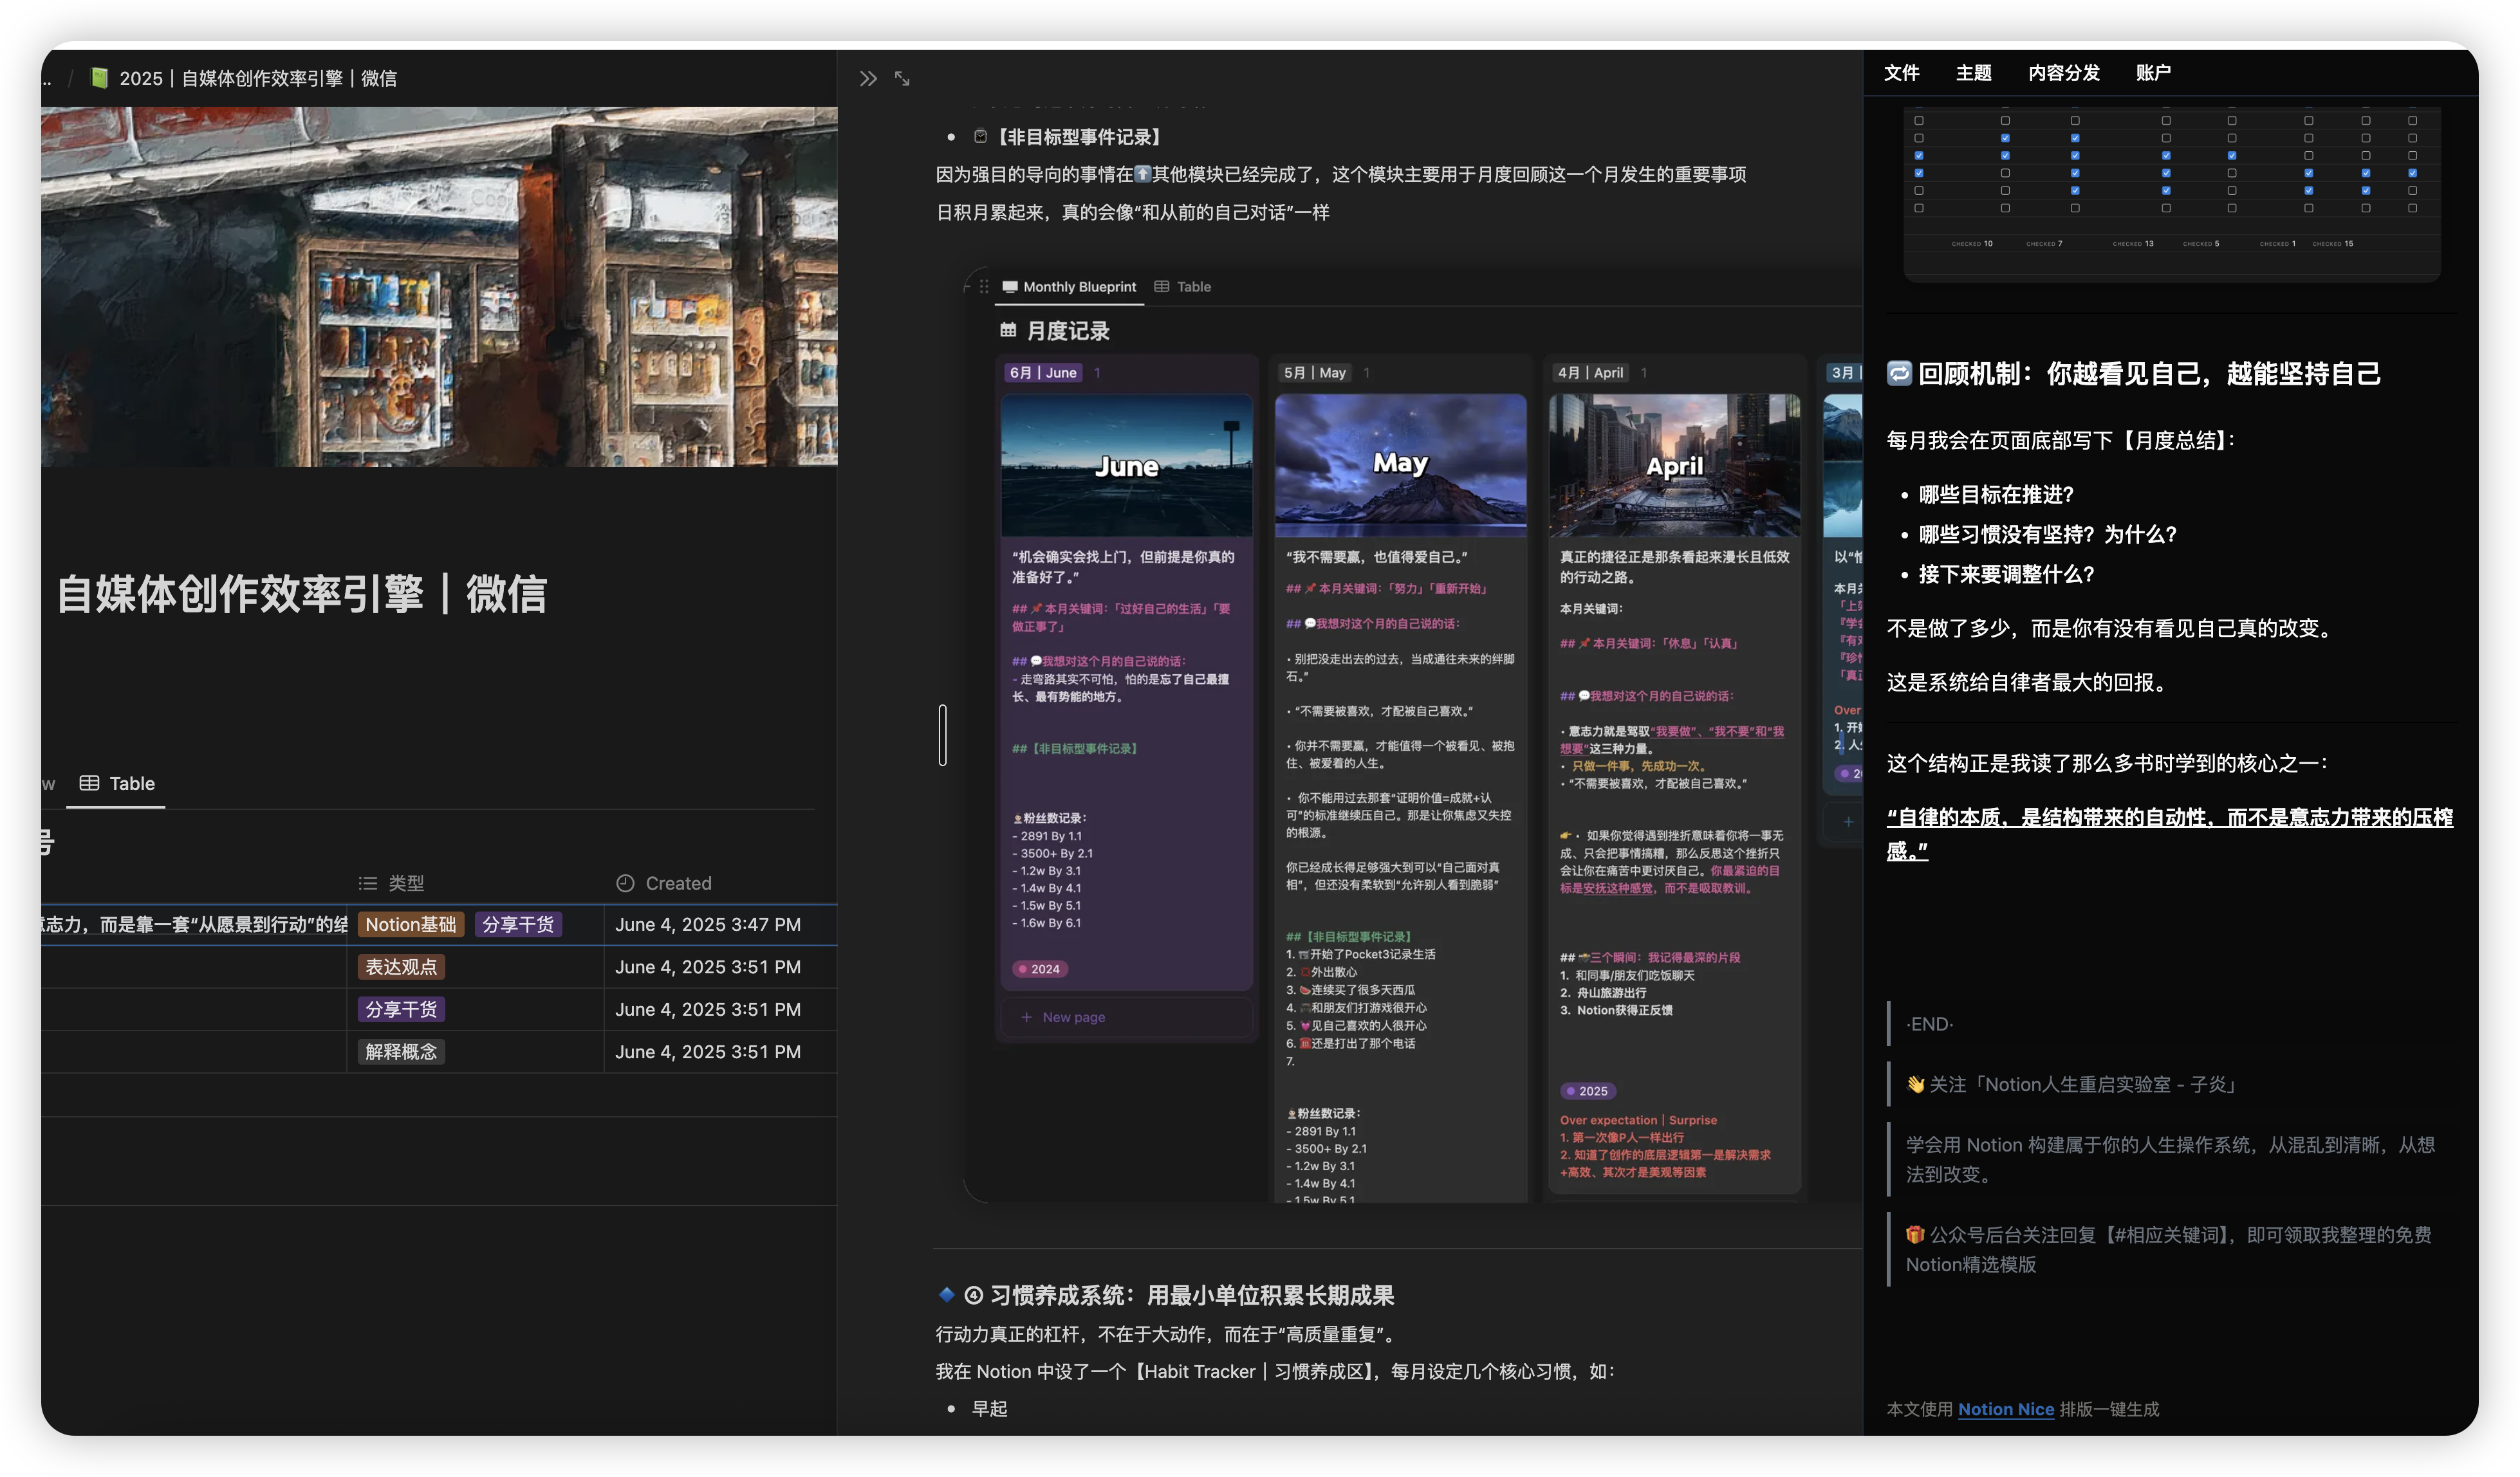Click the CHECKED 13 count in the habit tracker
The height and width of the screenshot is (1477, 2520).
click(2132, 244)
